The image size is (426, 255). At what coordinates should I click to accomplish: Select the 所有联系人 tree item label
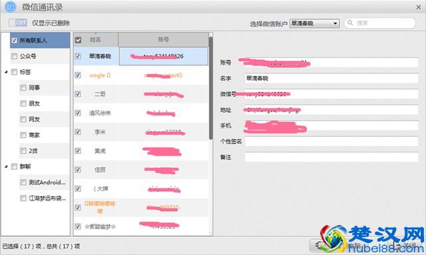tap(33, 41)
